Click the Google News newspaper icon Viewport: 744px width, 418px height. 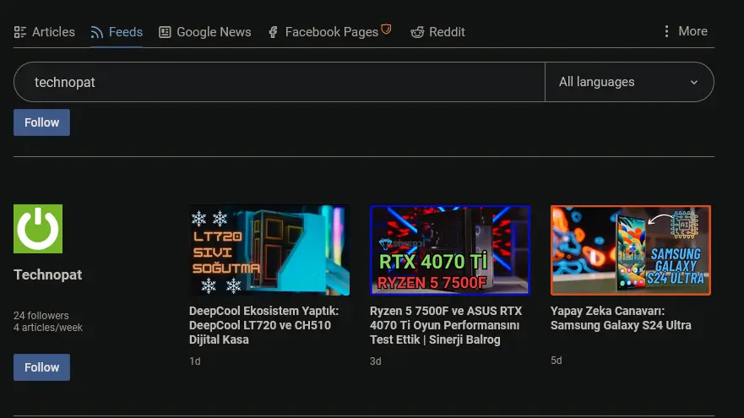pyautogui.click(x=165, y=32)
